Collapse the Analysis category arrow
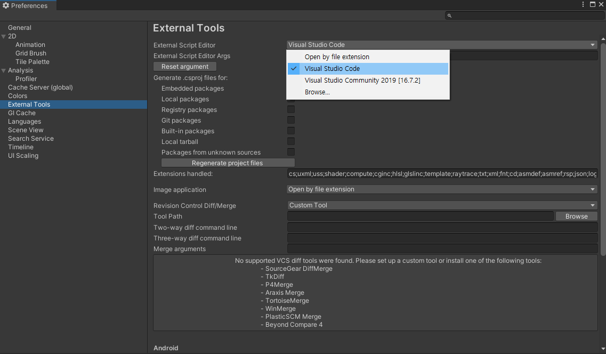This screenshot has width=606, height=354. 4,70
